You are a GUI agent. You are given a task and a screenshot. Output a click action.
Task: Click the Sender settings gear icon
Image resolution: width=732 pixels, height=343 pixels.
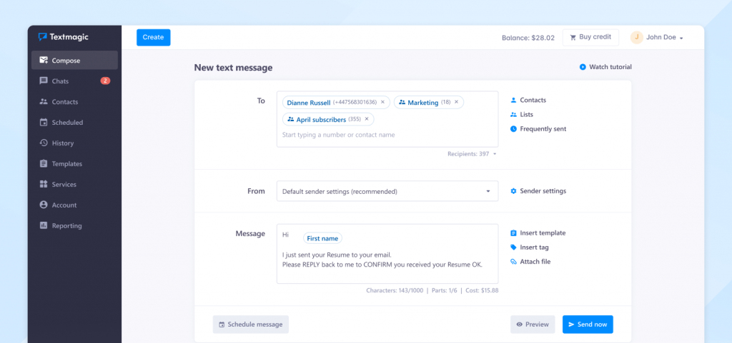tap(513, 191)
